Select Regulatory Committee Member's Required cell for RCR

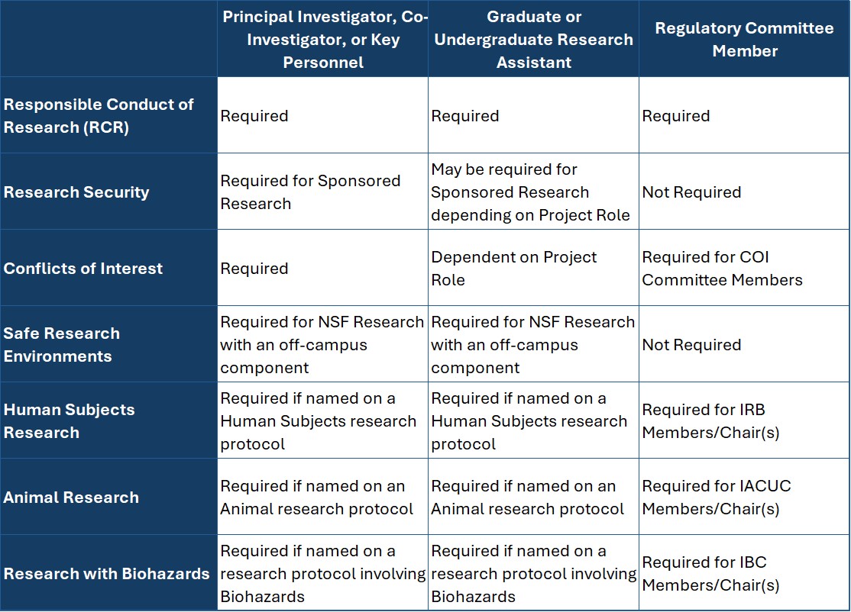676,116
